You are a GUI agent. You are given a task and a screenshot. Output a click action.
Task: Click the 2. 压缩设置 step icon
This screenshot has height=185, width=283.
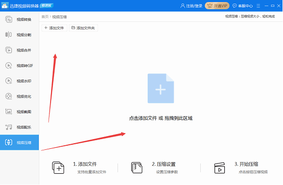137,168
